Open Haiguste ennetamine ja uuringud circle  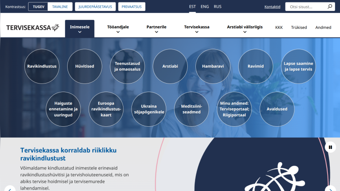point(63,109)
